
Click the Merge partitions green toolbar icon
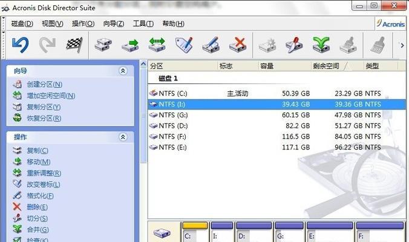(321, 45)
